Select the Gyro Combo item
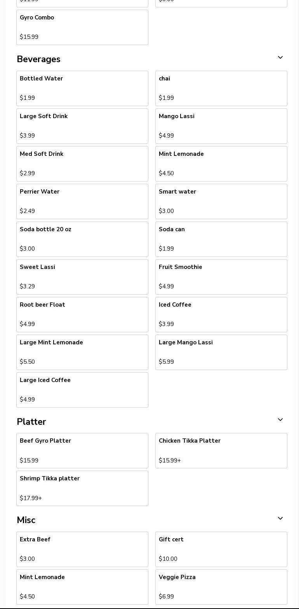 [x=82, y=27]
